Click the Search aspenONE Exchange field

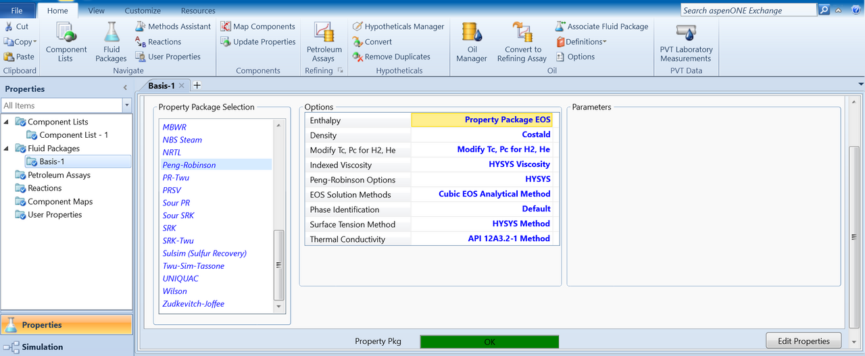point(748,10)
